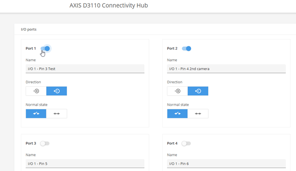Set Port 2 direction to output

(198, 91)
